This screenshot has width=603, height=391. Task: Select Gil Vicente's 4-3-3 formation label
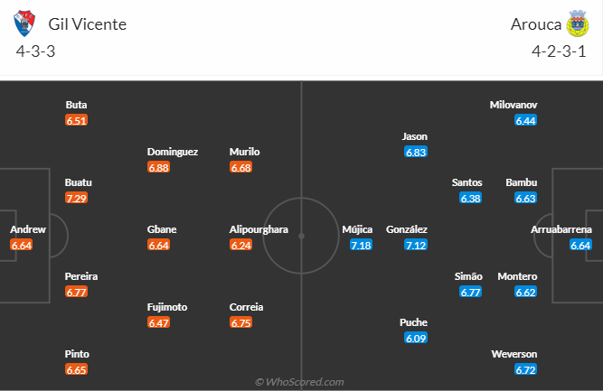36,51
